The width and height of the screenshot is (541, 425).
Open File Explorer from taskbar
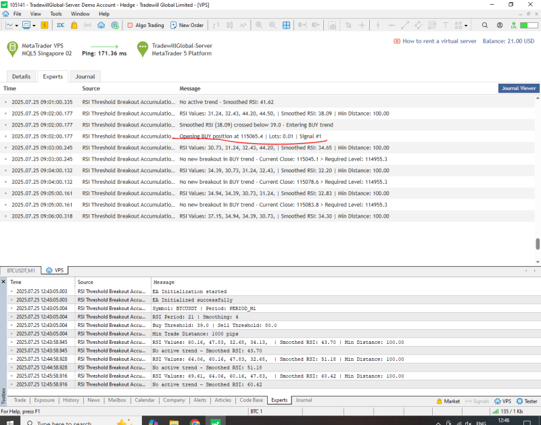click(x=174, y=422)
